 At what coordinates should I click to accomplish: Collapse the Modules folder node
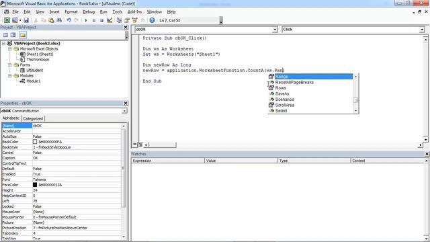pos(10,76)
